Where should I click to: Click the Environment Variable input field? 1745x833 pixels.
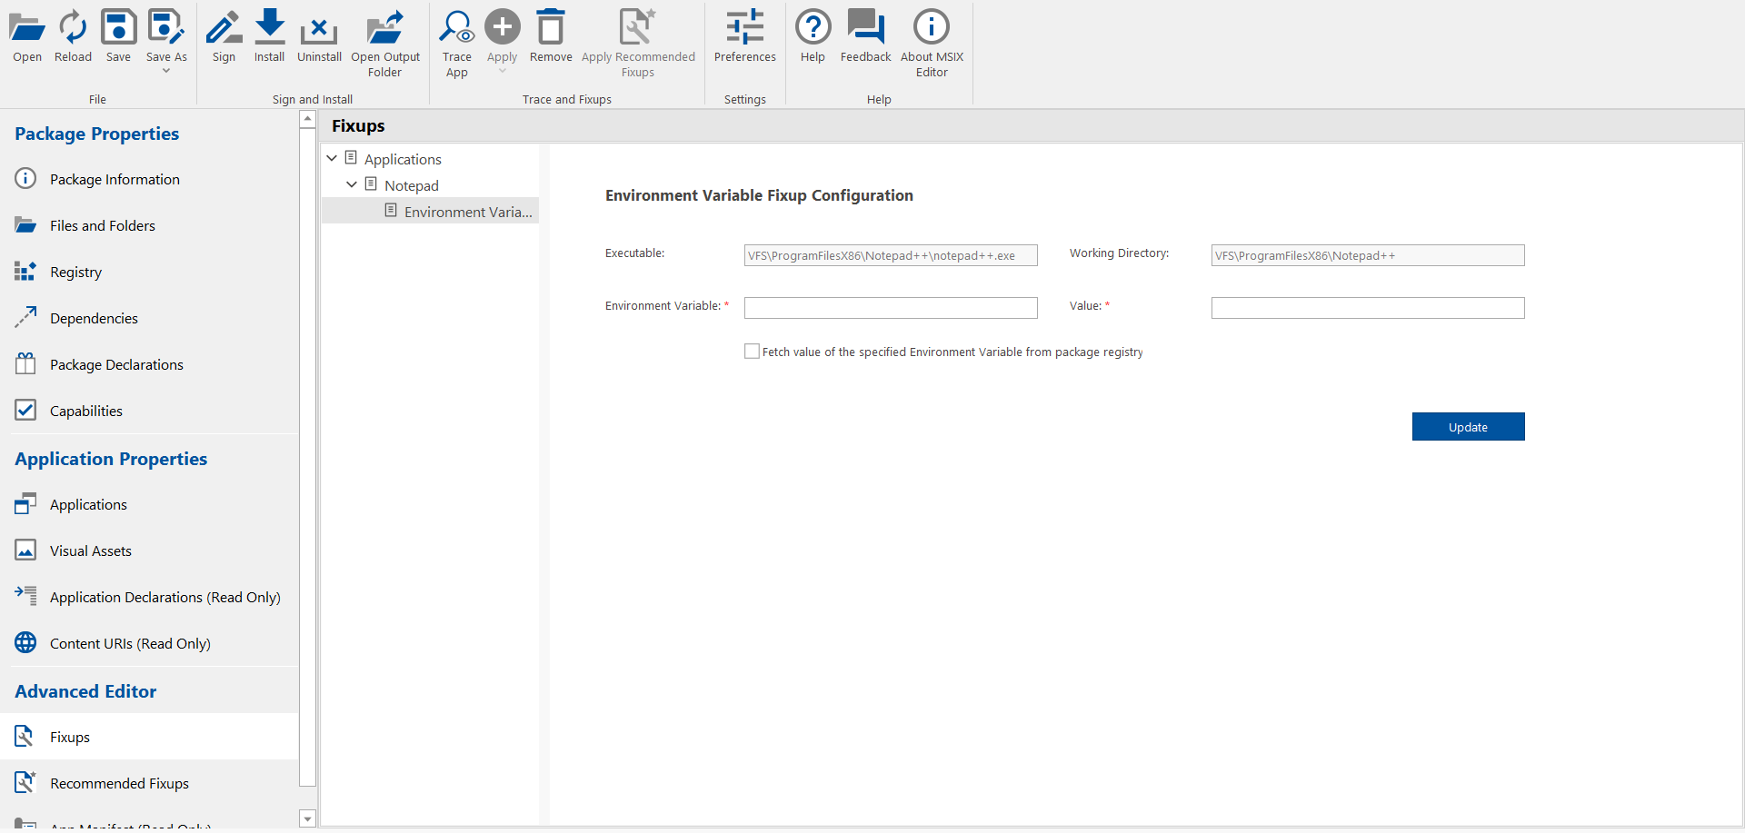[x=890, y=308]
